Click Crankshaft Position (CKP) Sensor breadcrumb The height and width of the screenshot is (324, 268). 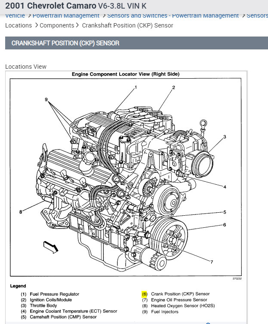click(x=127, y=25)
